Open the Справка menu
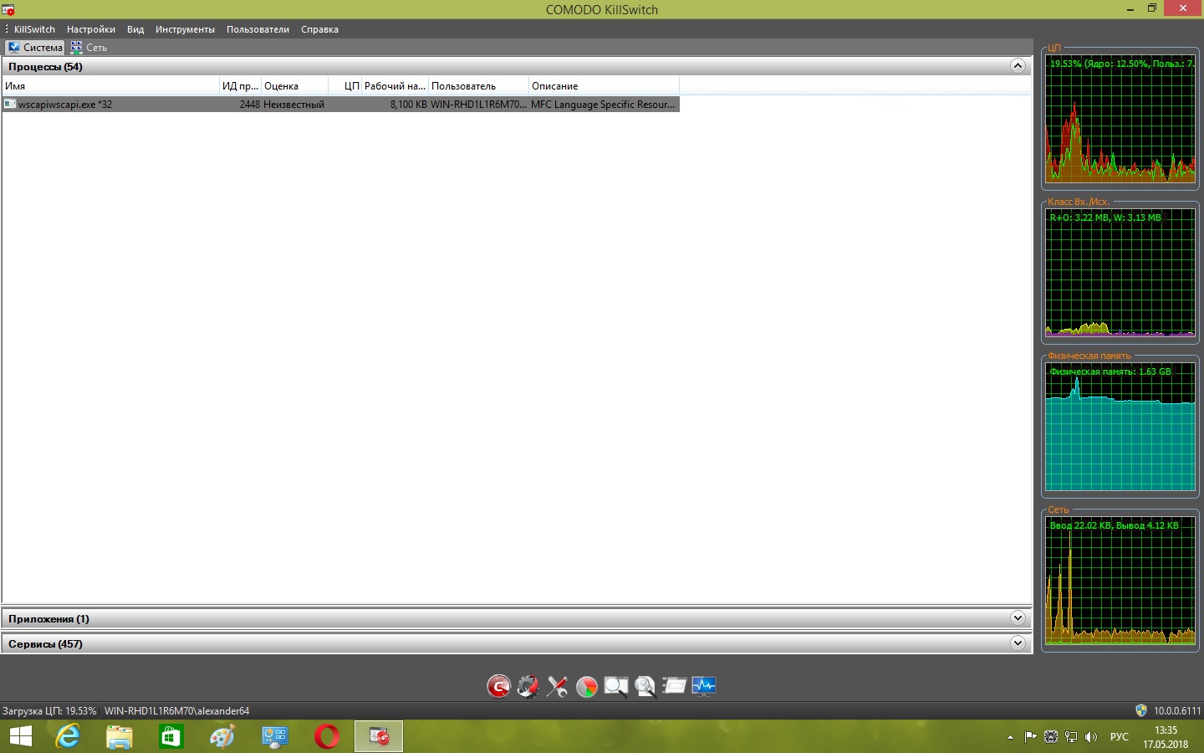 (x=319, y=29)
